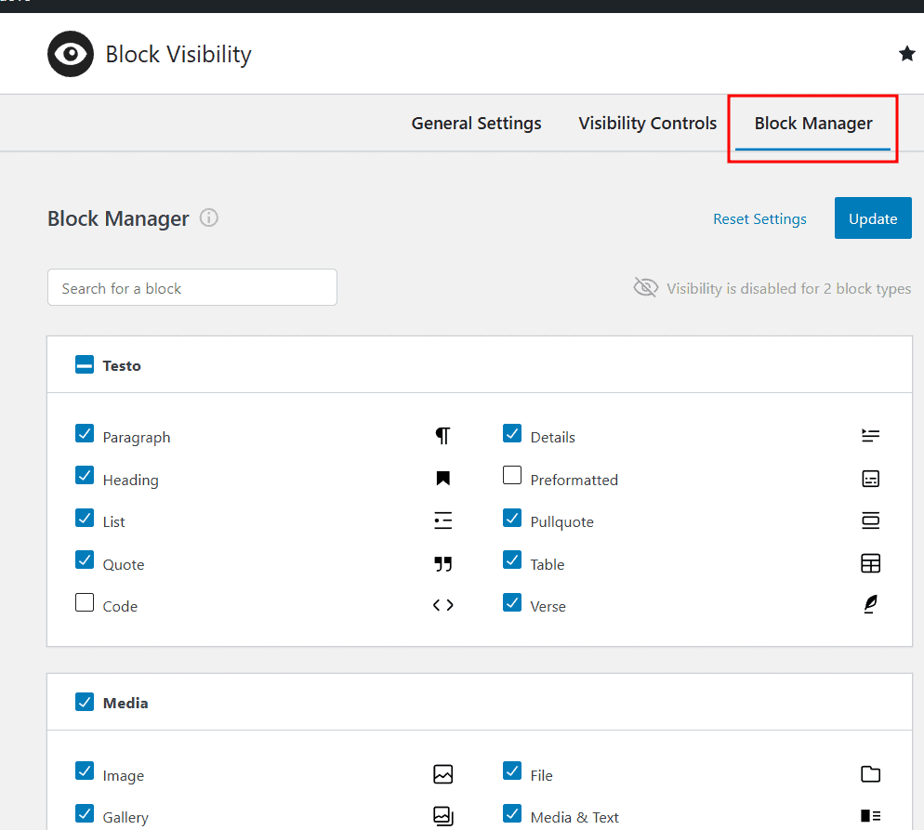Click the Block Visibility eye logo
Screen dimensions: 924x830
[71, 54]
